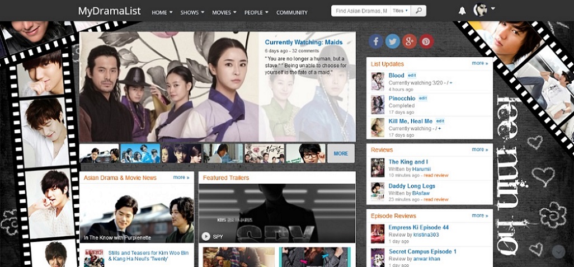Increment Blood episode count with plus
Viewport: 574px width, 267px height.
(450, 83)
